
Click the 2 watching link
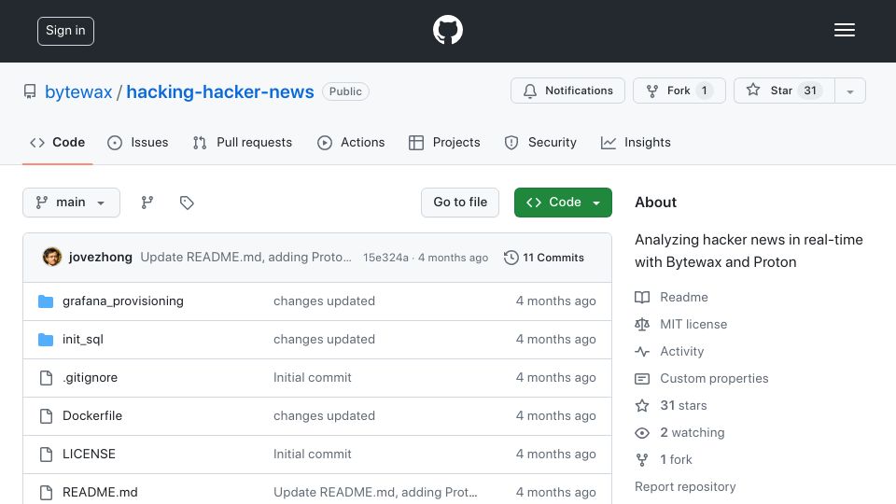pos(692,432)
